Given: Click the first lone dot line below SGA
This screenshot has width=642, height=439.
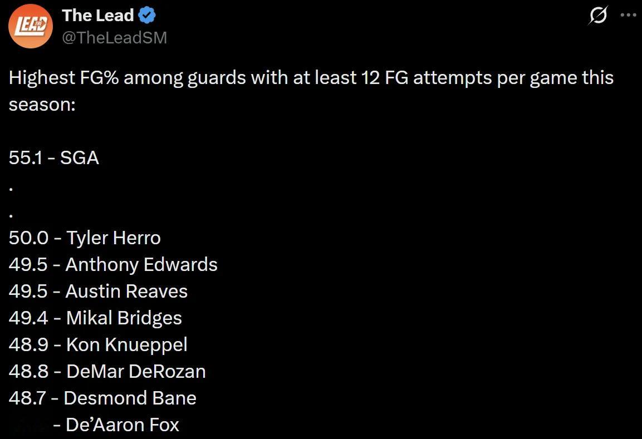Looking at the screenshot, I should click(x=12, y=189).
